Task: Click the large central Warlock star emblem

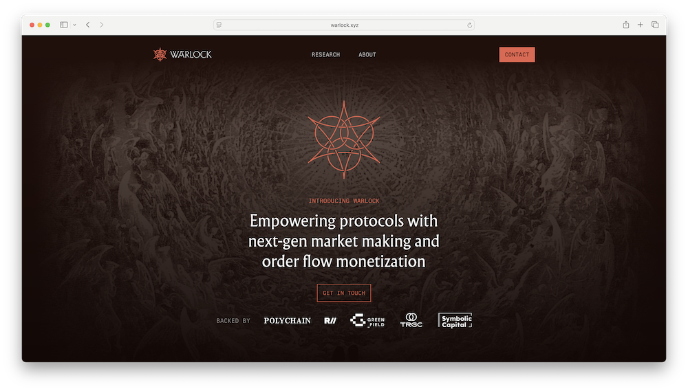Action: coord(344,139)
